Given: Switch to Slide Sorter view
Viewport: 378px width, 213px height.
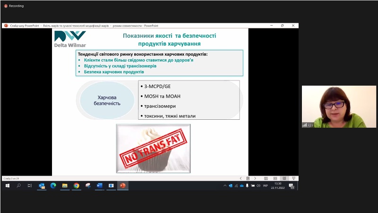Looking at the screenshot, I should pyautogui.click(x=275, y=178).
